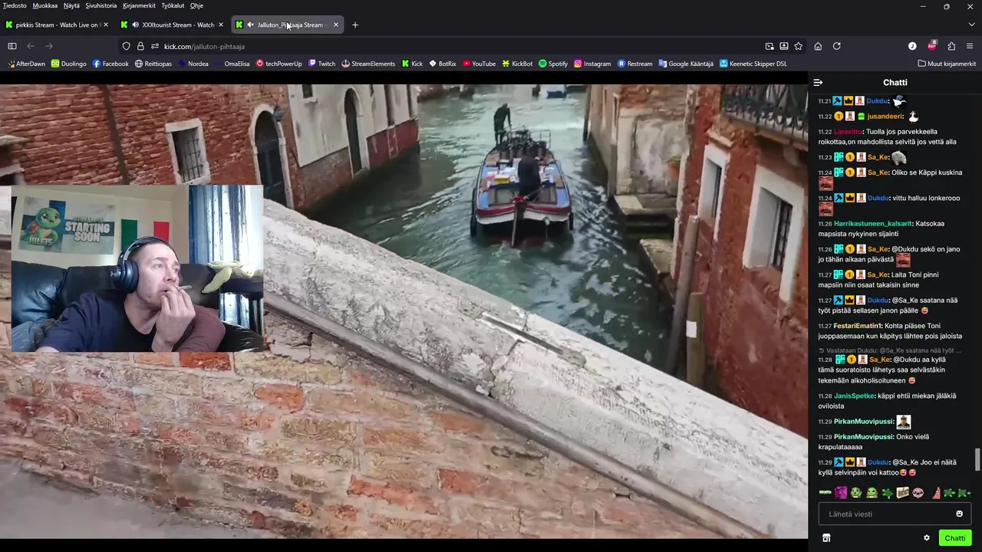Show site information via padlock icon
The image size is (982, 552).
140,46
